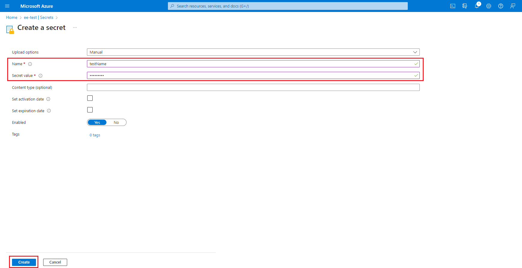
Task: Open the notifications bell
Action: tap(477, 6)
